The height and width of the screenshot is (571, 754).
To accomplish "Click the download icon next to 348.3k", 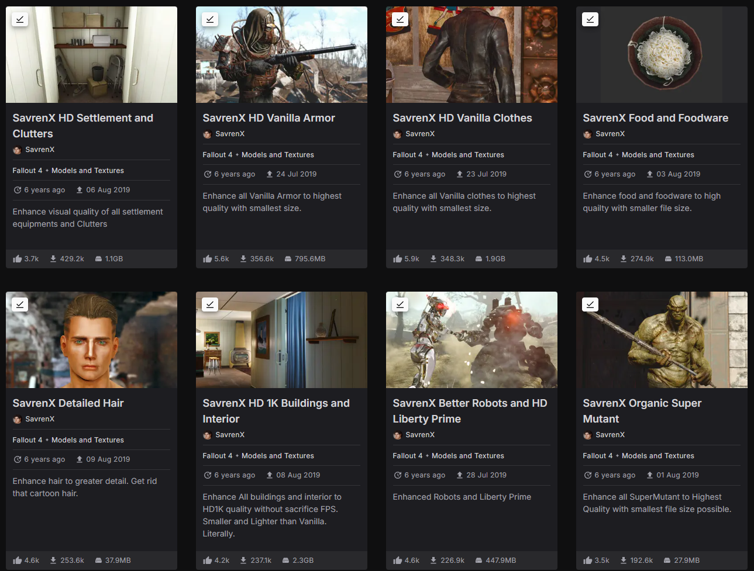I will coord(433,258).
